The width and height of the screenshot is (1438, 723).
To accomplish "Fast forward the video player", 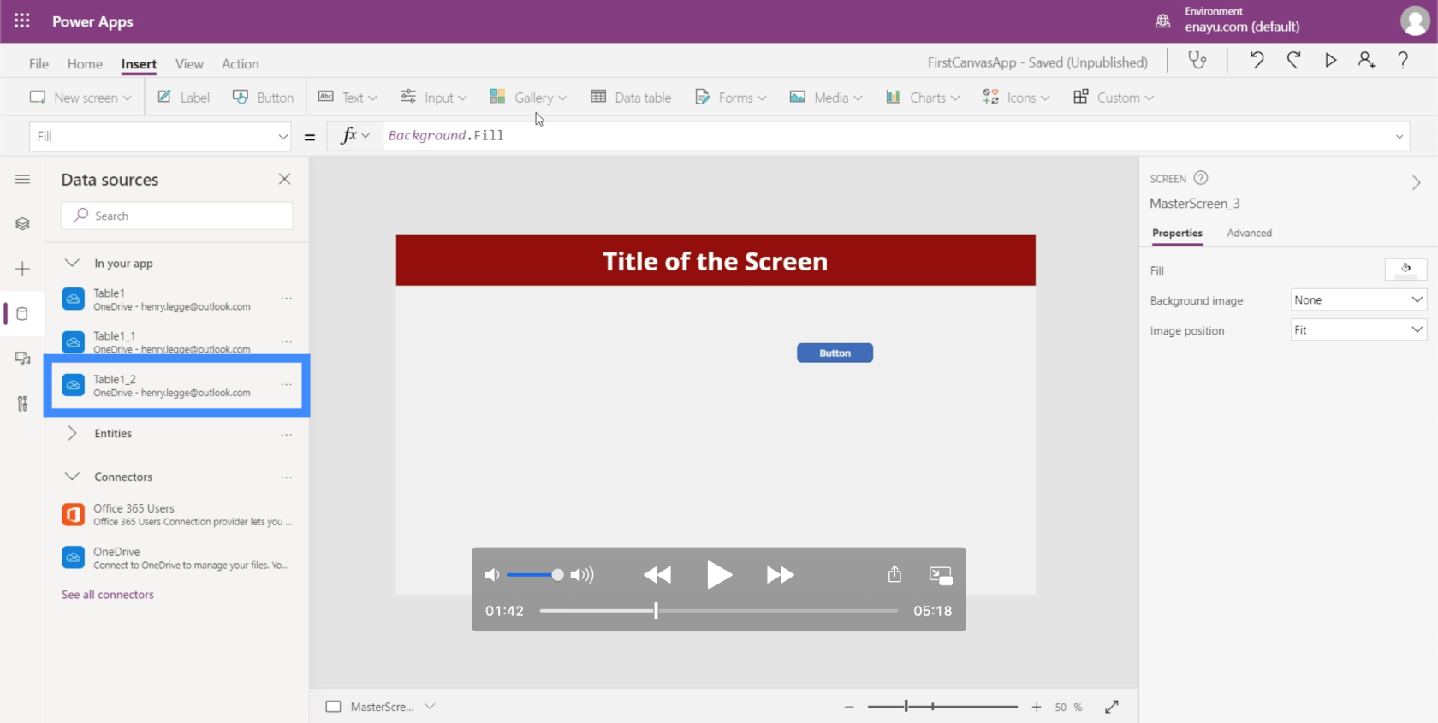I will tap(780, 575).
